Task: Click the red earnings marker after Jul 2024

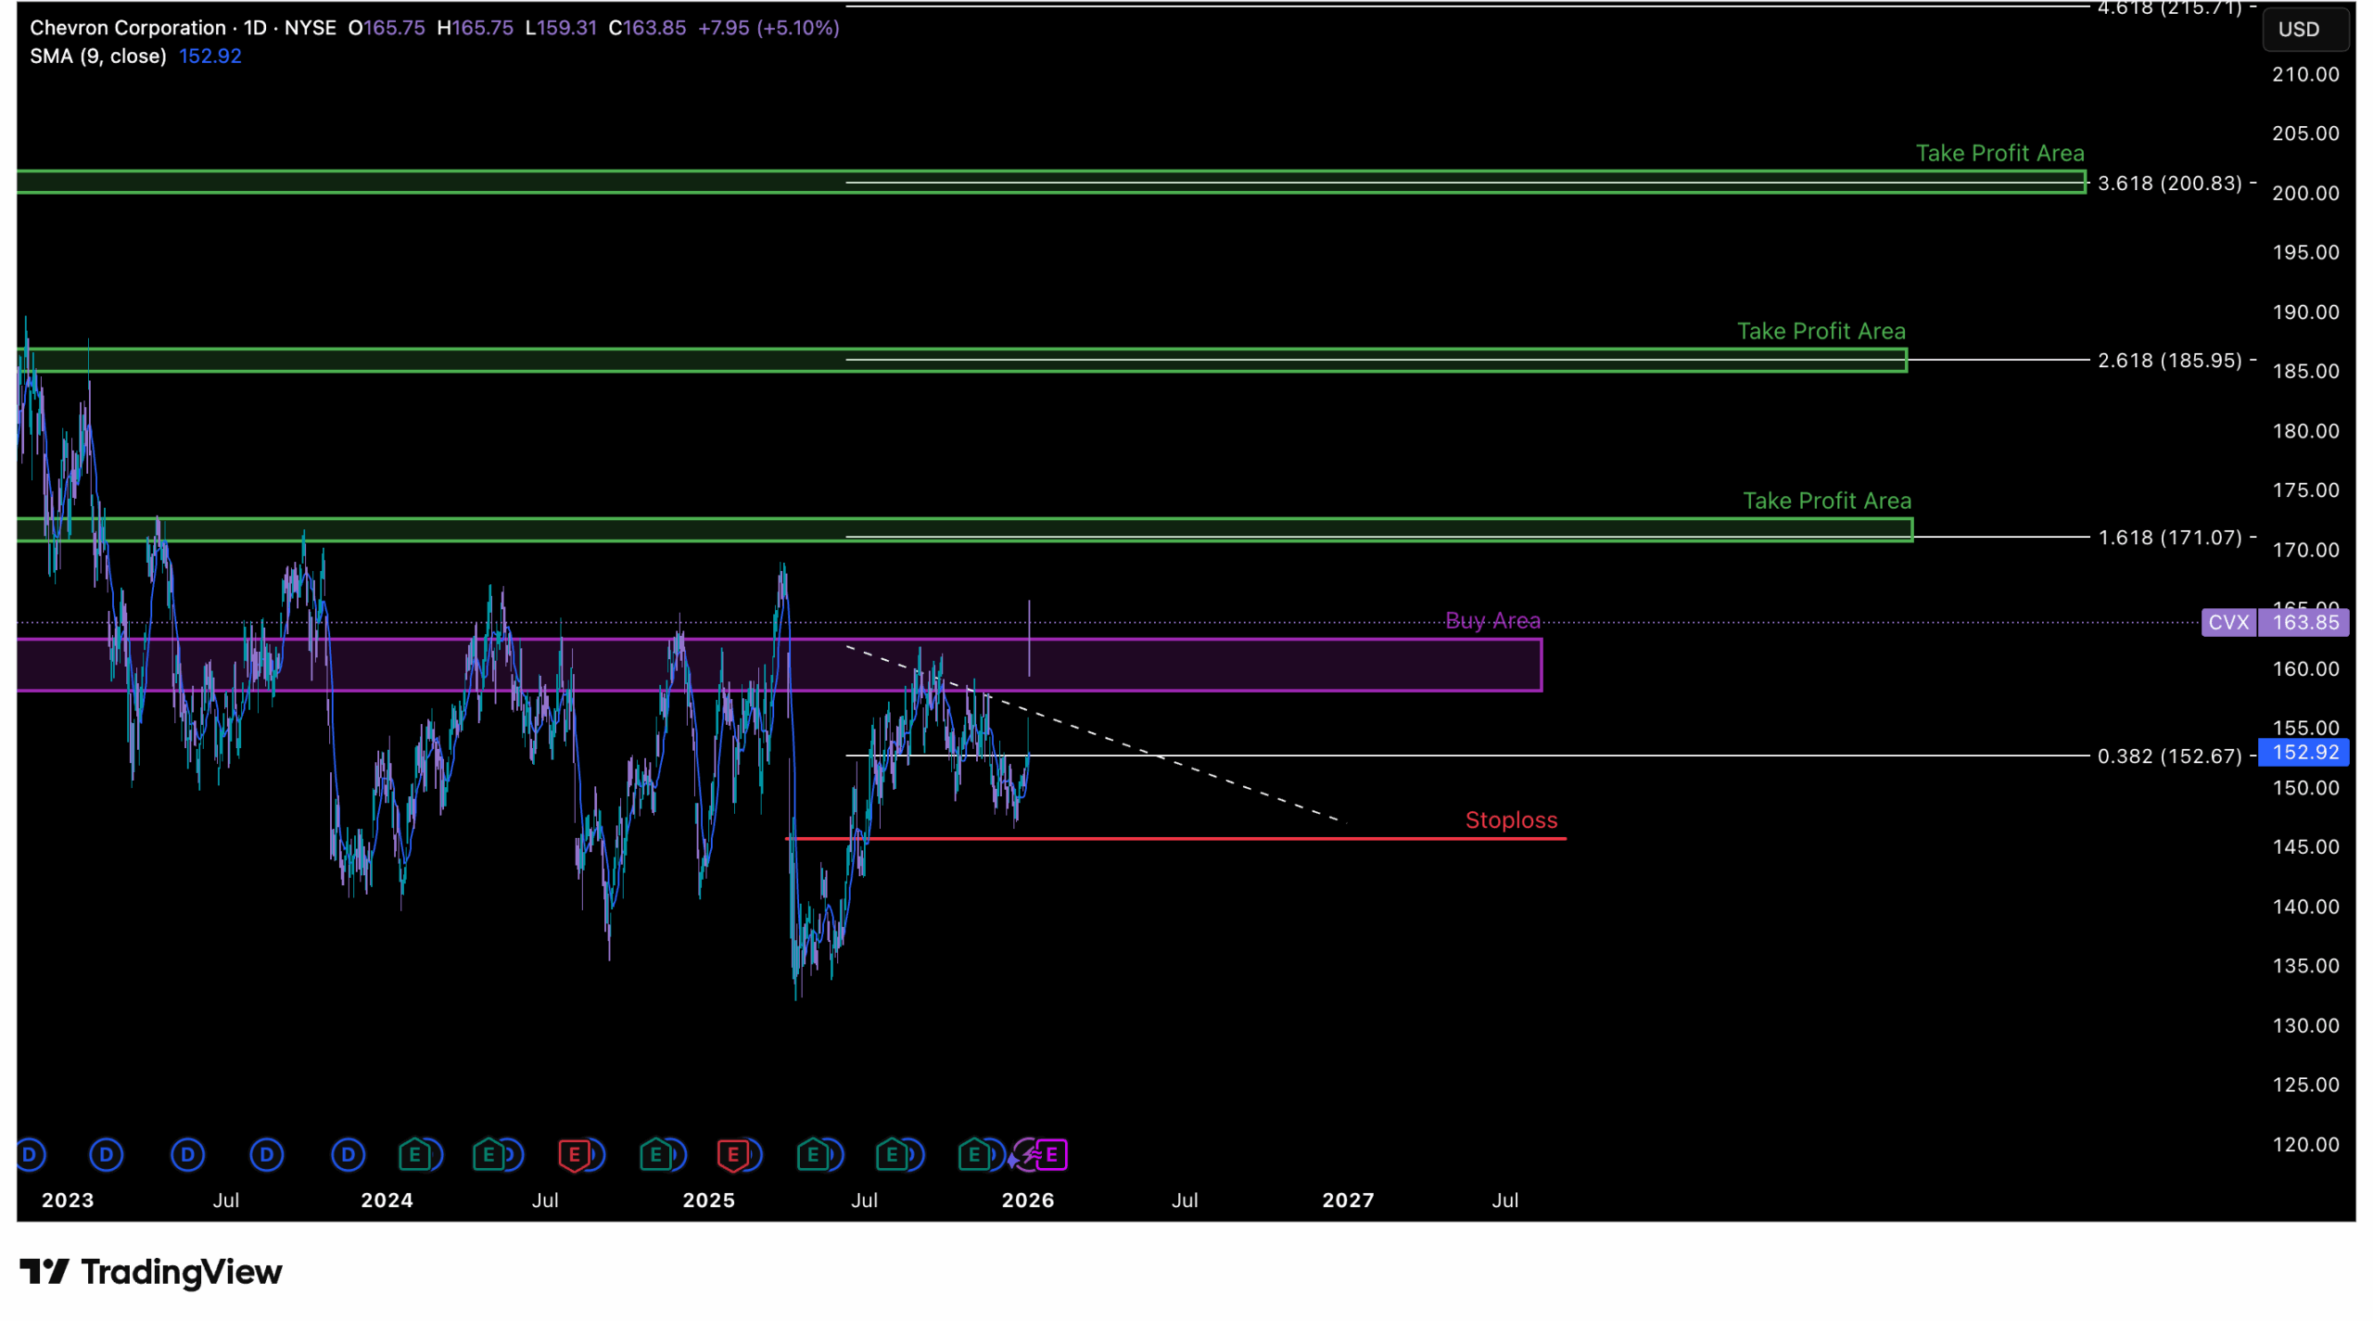Action: [574, 1155]
